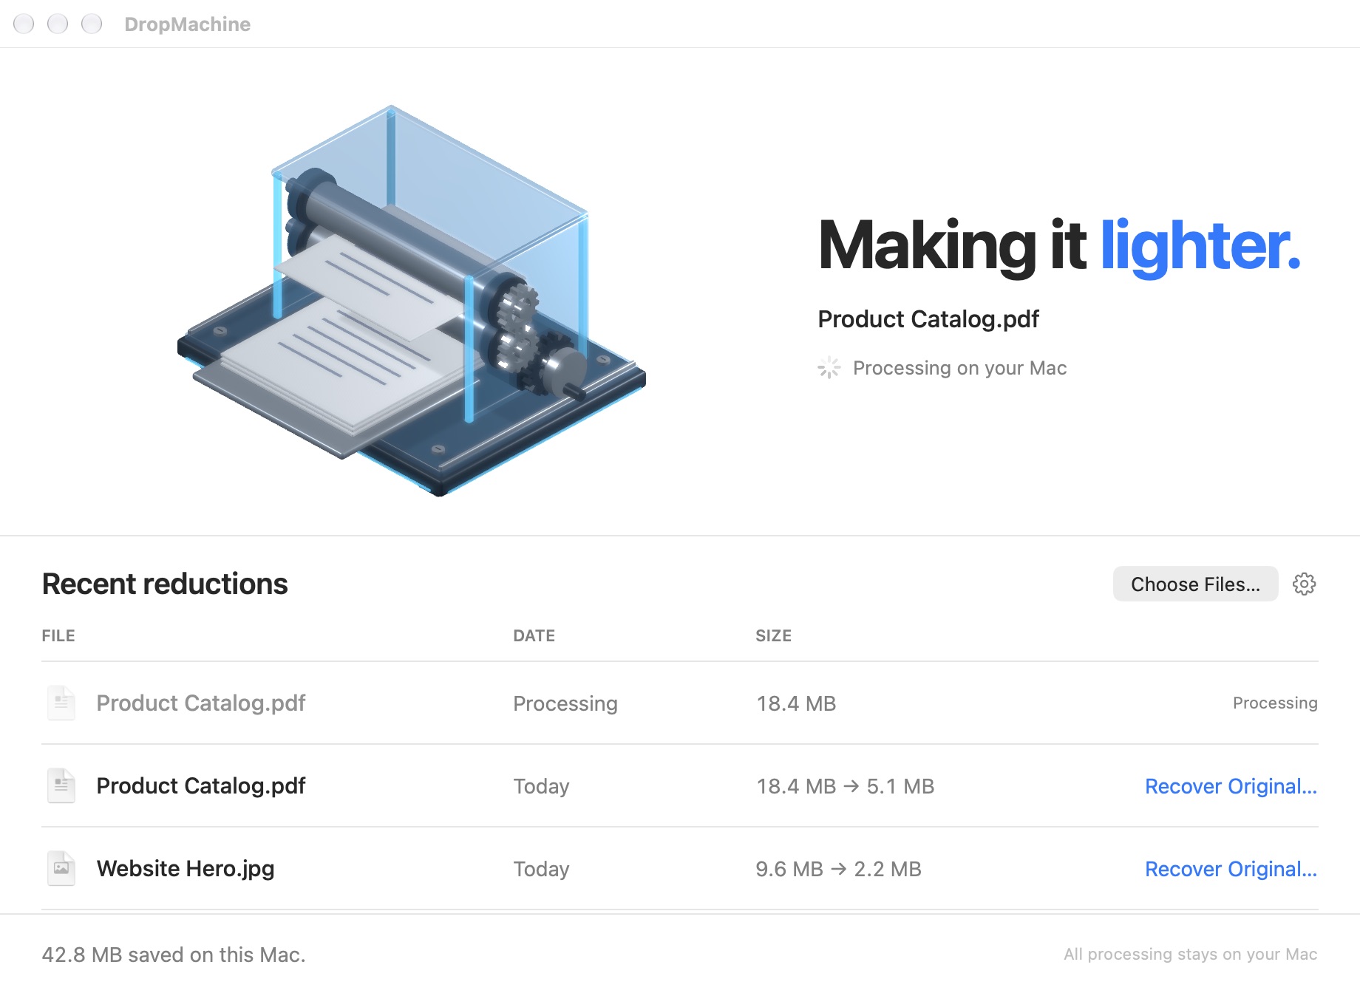Image resolution: width=1360 pixels, height=993 pixels.
Task: Recover original of Product Catalog.pdf
Action: pos(1231,786)
